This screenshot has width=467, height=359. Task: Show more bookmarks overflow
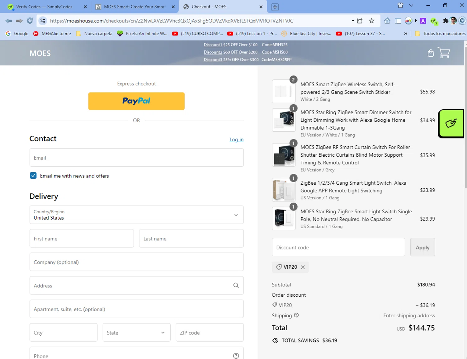(x=406, y=34)
